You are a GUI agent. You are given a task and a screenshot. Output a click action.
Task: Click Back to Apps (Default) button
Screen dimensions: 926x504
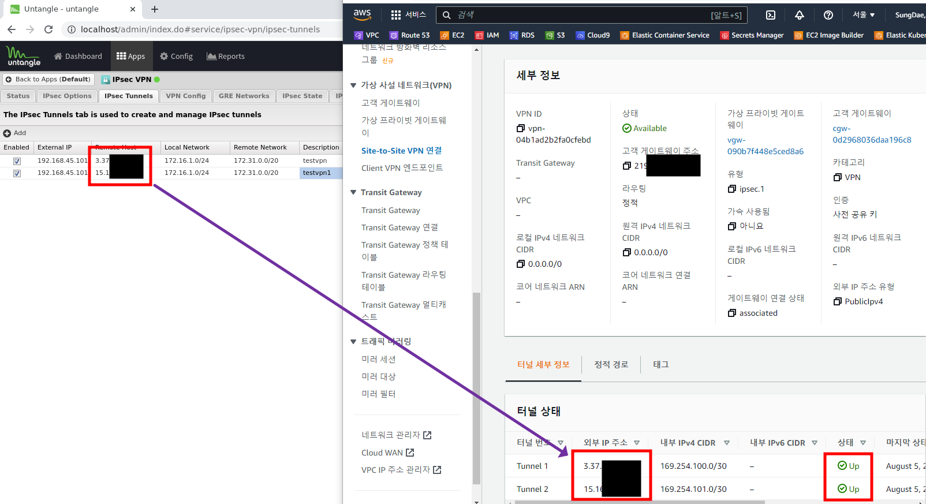click(x=48, y=80)
